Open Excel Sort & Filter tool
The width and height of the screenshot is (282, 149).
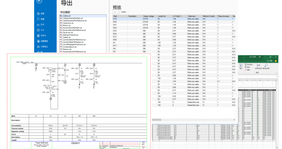click(259, 66)
